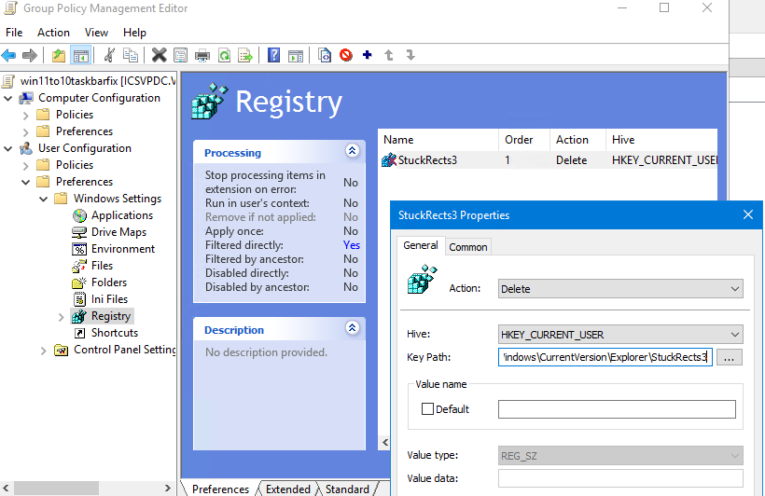Expand Preferences under Computer Configuration

pos(26,132)
